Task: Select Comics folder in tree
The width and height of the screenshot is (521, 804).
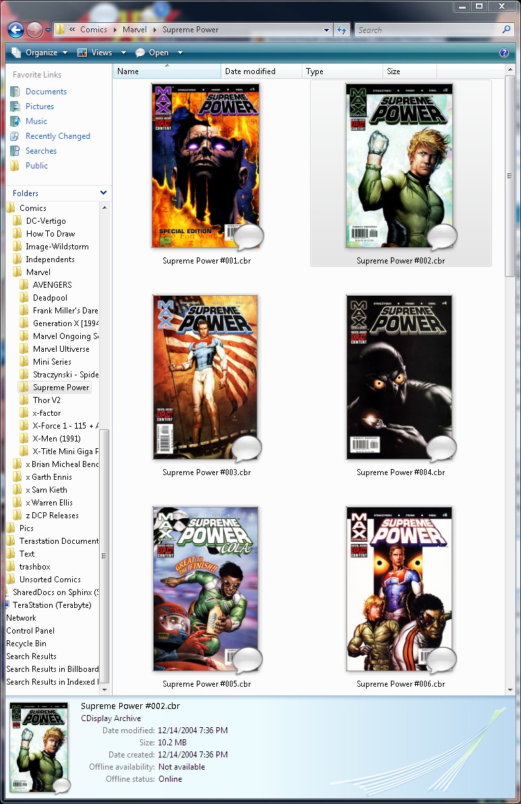Action: (33, 208)
